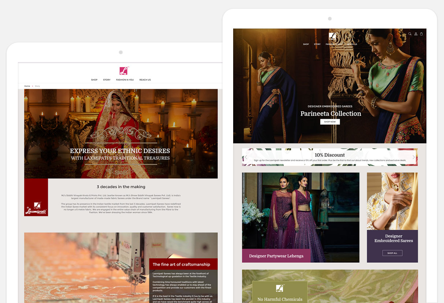Open the SHOP menu

point(306,44)
